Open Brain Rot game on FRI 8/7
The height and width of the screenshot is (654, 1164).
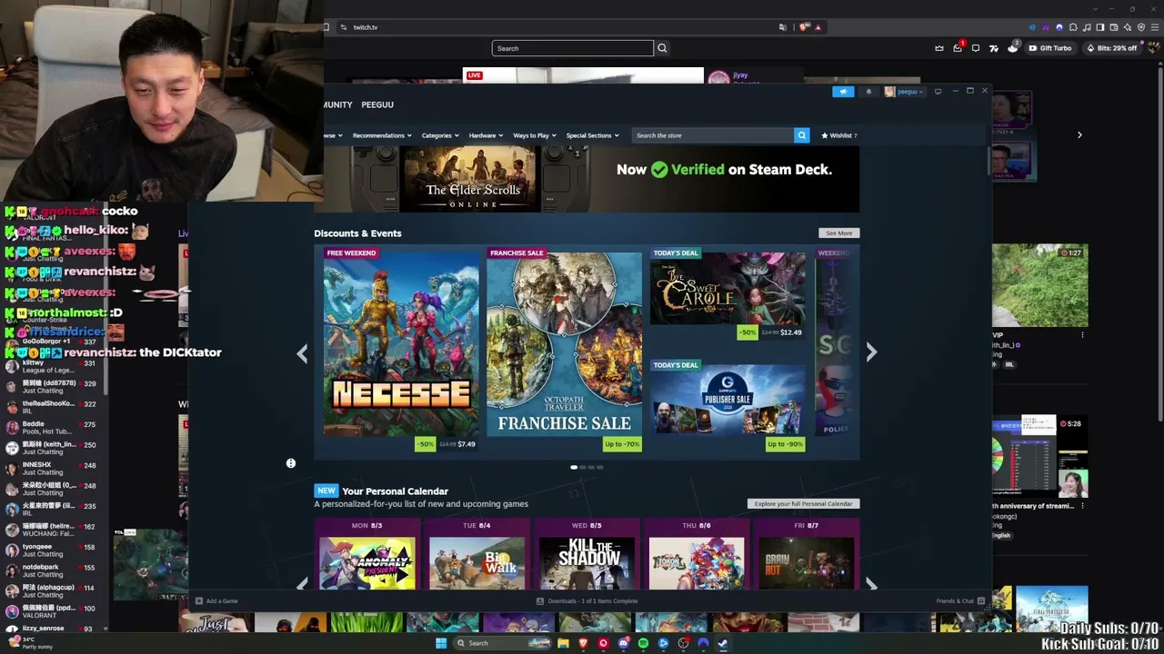(x=807, y=563)
